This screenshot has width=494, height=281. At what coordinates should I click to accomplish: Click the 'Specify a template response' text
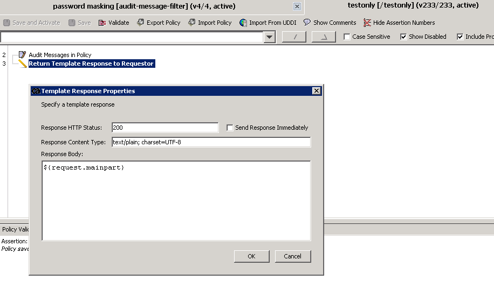pos(78,104)
